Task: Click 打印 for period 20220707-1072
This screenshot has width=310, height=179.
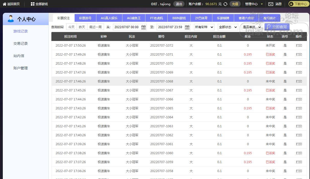Action: [299, 46]
